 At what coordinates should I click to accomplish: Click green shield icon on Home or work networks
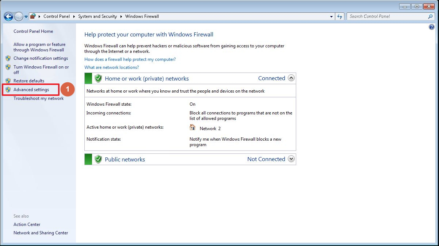pyautogui.click(x=98, y=78)
